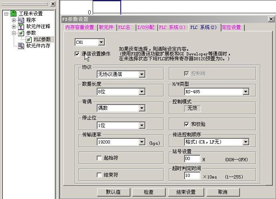This screenshot has height=199, width=276.
Task: Enable the 结束符 checkbox
Action: coord(99,175)
